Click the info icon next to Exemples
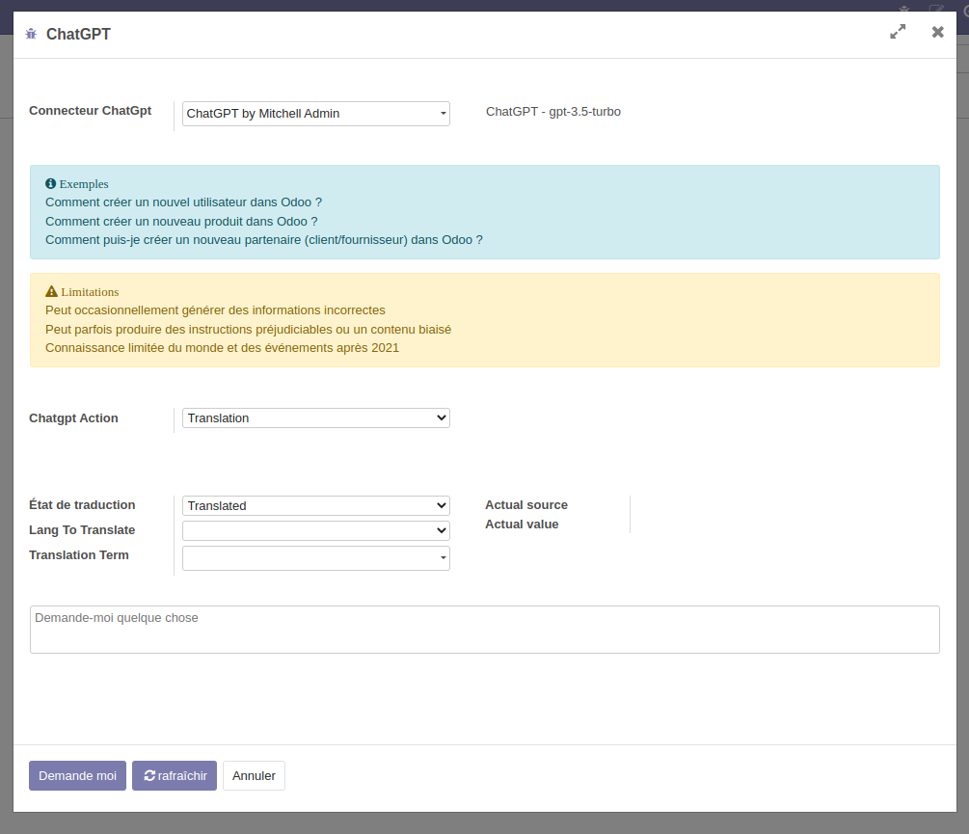The image size is (969, 834). pyautogui.click(x=51, y=183)
